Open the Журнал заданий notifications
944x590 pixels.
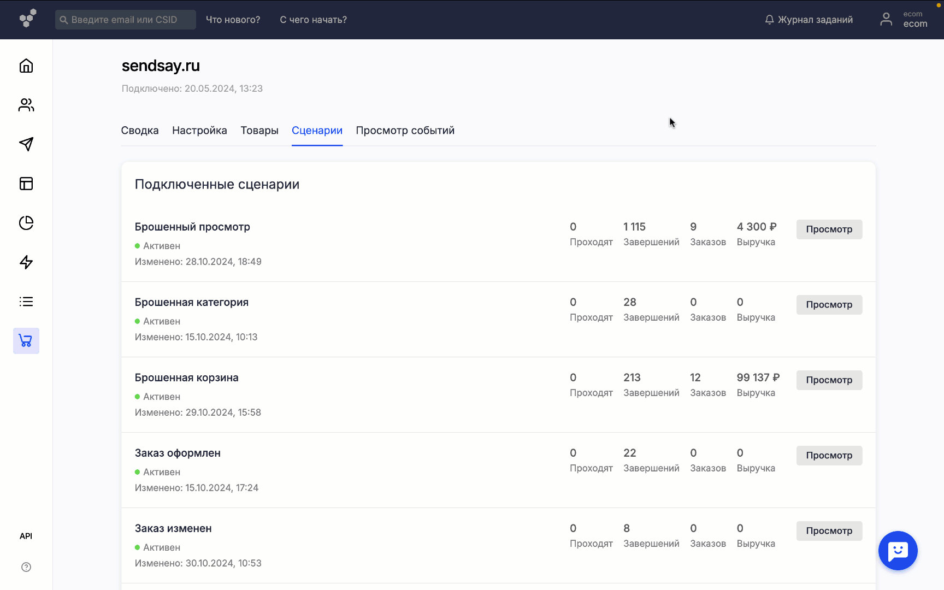coord(809,20)
